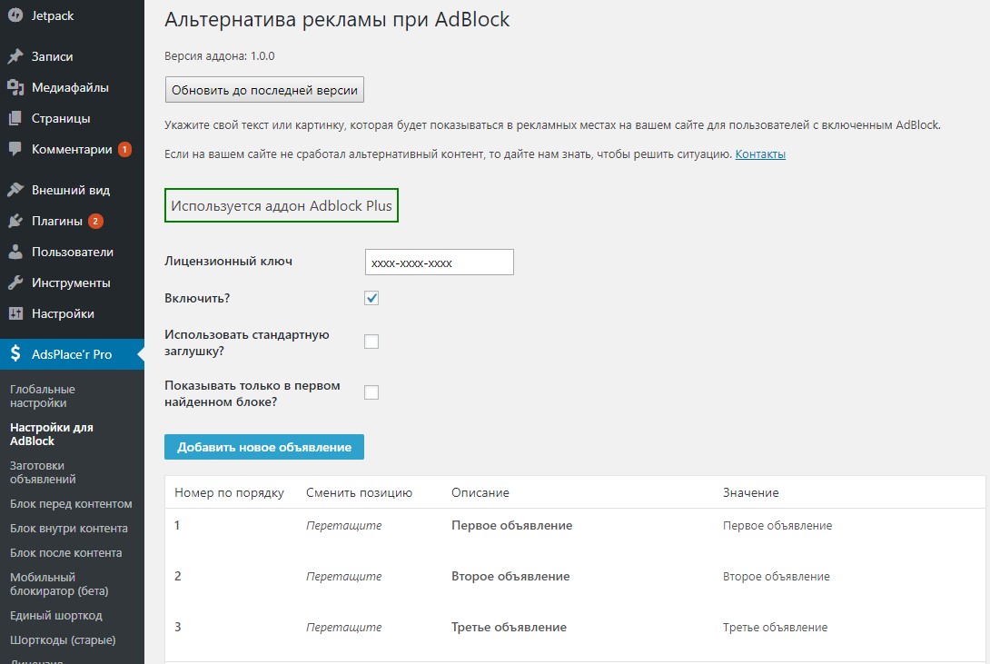
Task: Select the Записи pushpin icon
Action: [x=16, y=56]
